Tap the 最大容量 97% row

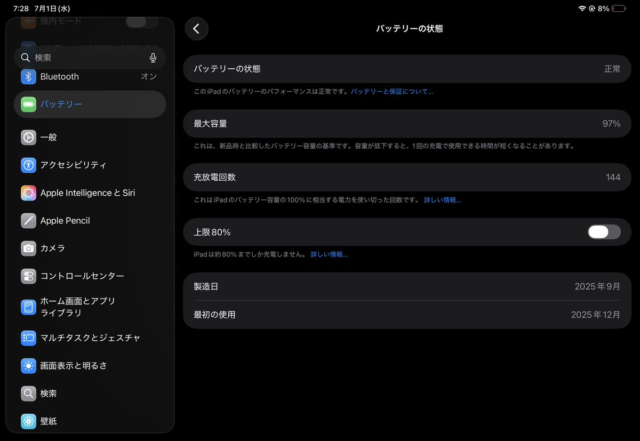tap(407, 124)
